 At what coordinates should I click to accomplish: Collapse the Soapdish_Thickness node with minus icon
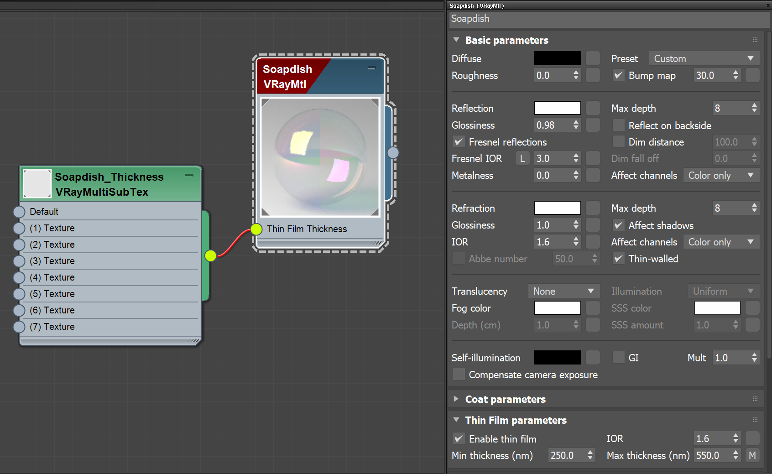coord(190,175)
